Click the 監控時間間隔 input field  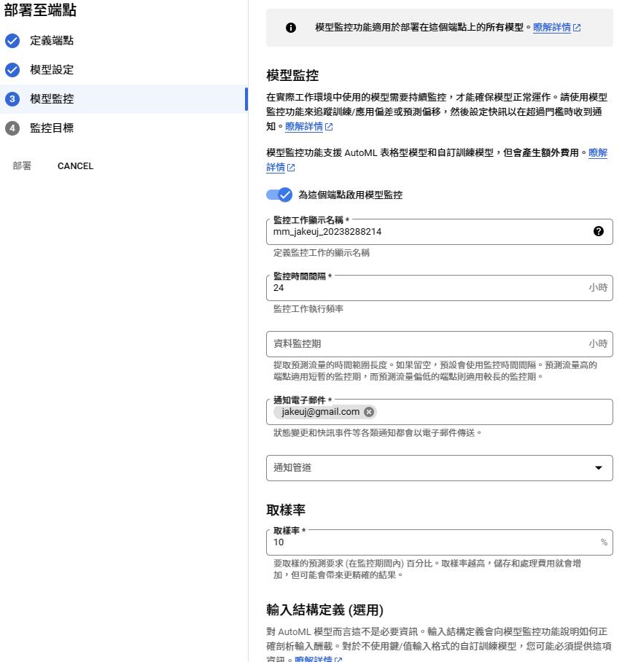tap(427, 288)
